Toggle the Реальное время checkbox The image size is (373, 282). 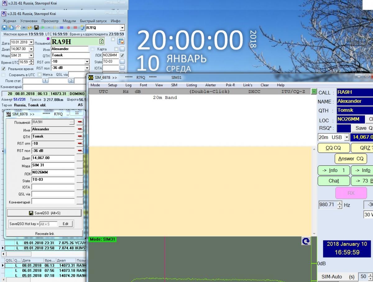click(x=3, y=69)
